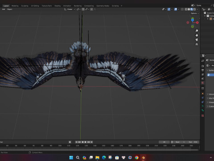Click the zoom view magnifier icon
The height and width of the screenshot is (161, 214).
click(x=197, y=31)
